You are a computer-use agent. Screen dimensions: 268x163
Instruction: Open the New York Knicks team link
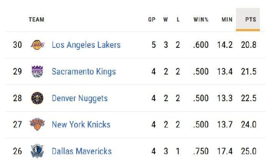click(x=81, y=125)
